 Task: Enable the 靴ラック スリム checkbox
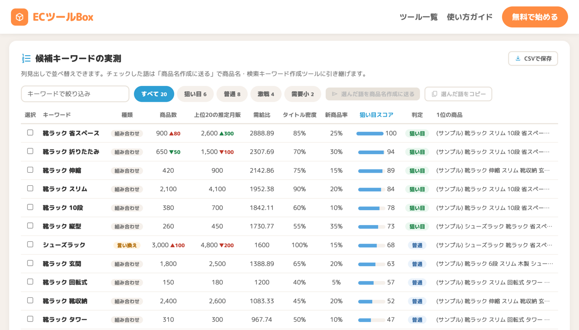[30, 189]
